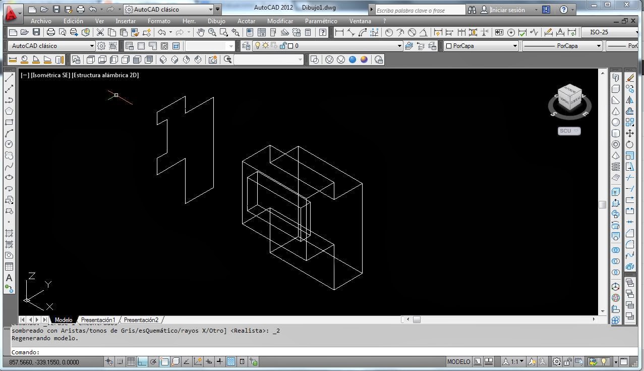Open the PorCapa color dropdown
Image resolution: width=644 pixels, height=371 pixels.
(x=514, y=45)
